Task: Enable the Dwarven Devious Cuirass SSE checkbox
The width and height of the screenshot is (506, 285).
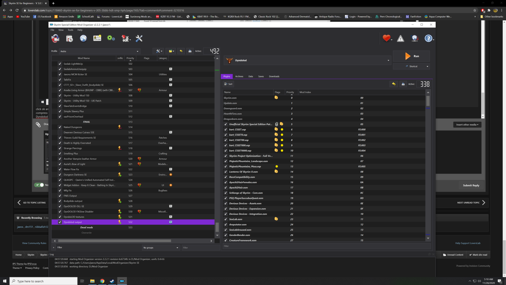Action: [x=60, y=132]
